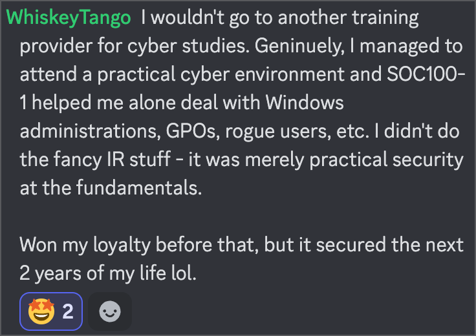The height and width of the screenshot is (336, 476).
Task: Click the star-struck emoji face icon
Action: pyautogui.click(x=40, y=312)
